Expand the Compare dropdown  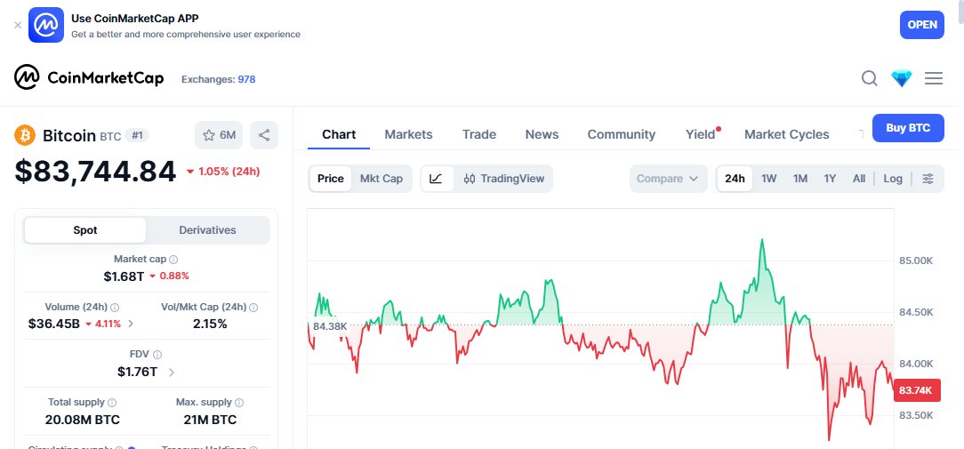tap(668, 179)
